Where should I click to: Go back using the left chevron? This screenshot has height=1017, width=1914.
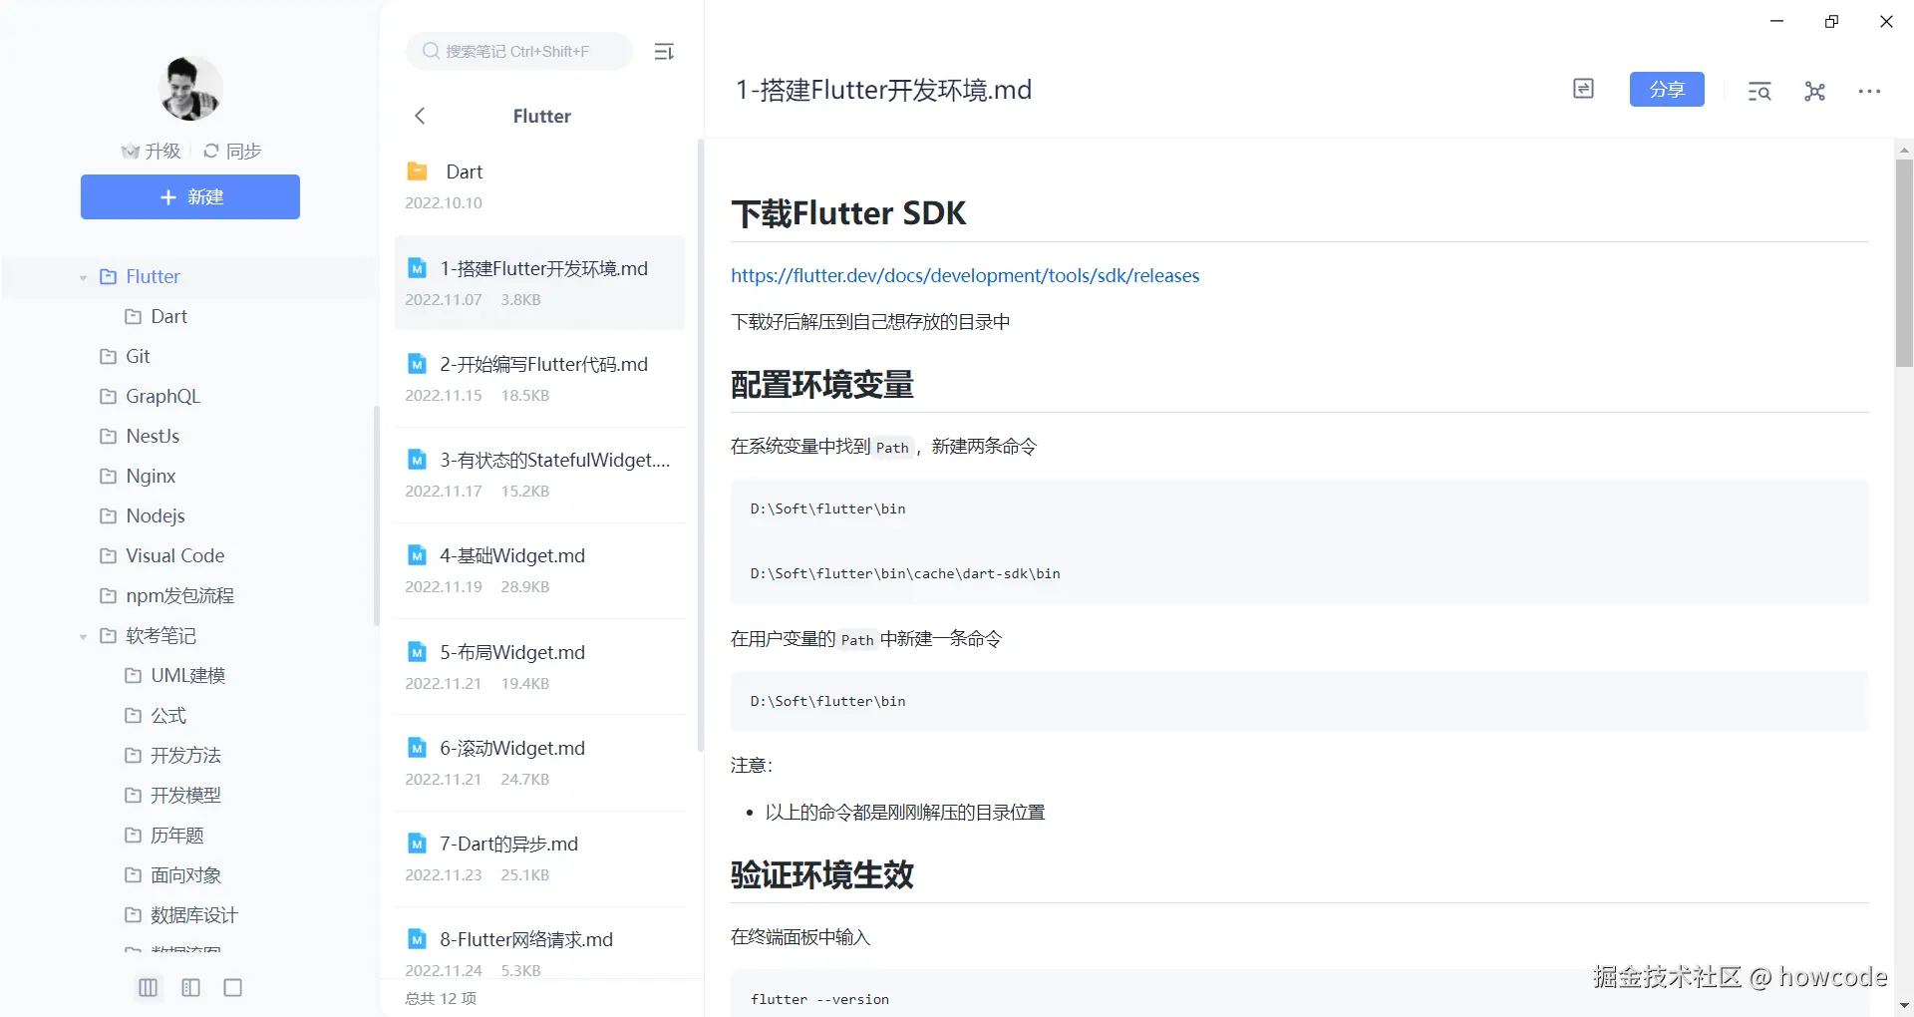point(420,116)
